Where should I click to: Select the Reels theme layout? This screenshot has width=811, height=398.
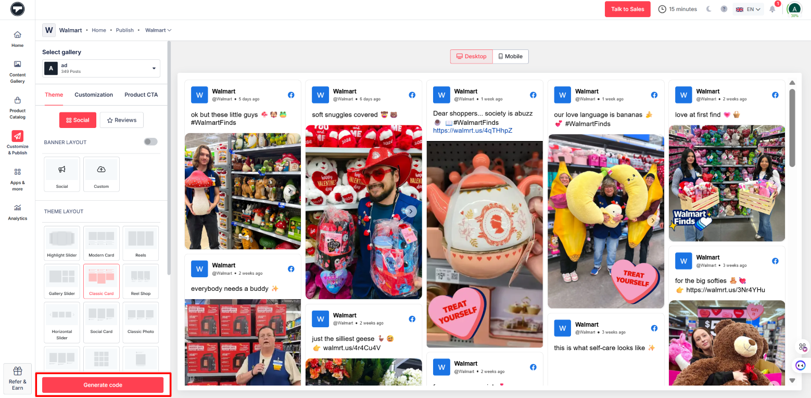pos(141,243)
